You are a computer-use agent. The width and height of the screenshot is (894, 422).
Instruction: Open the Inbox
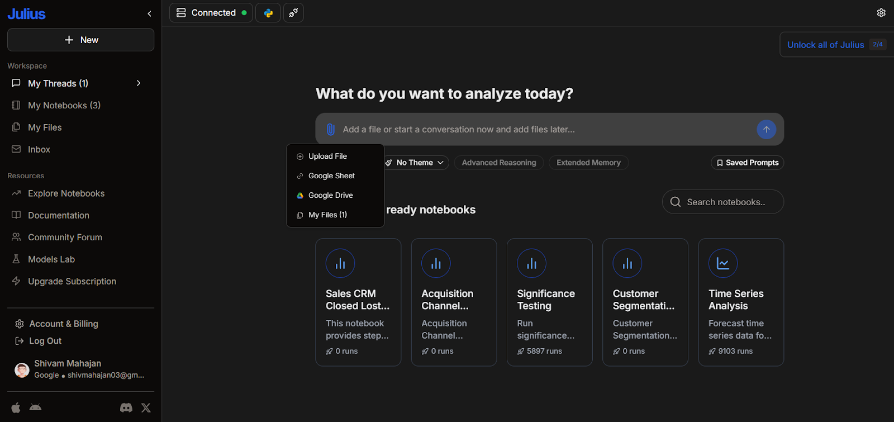(x=39, y=149)
